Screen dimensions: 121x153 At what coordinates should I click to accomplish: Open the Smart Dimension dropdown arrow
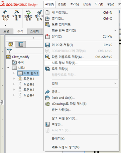tap(5, 25)
